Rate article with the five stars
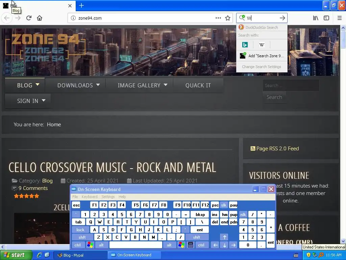Screen dimensions: 346x260 click(26, 196)
